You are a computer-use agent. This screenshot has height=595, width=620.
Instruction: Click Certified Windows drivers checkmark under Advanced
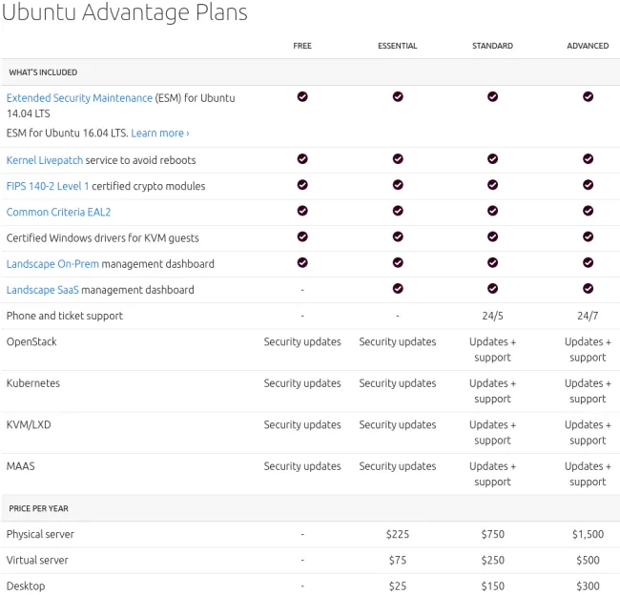point(588,236)
